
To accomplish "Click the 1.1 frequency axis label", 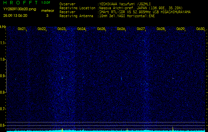I will click(3, 43).
